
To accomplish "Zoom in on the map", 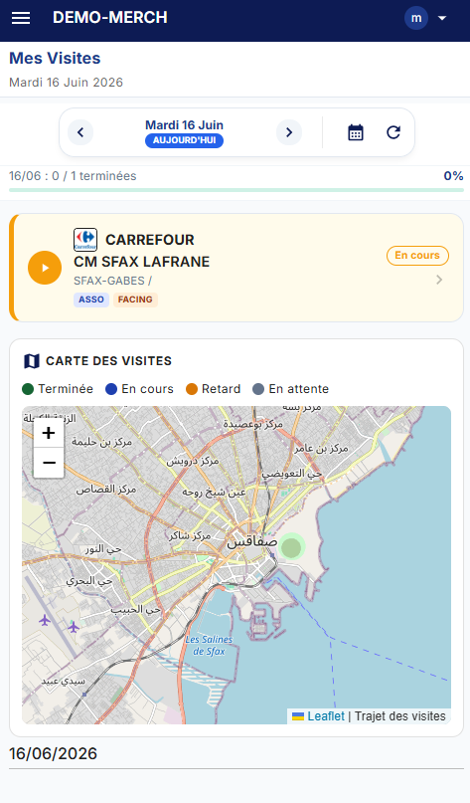I will coord(49,433).
